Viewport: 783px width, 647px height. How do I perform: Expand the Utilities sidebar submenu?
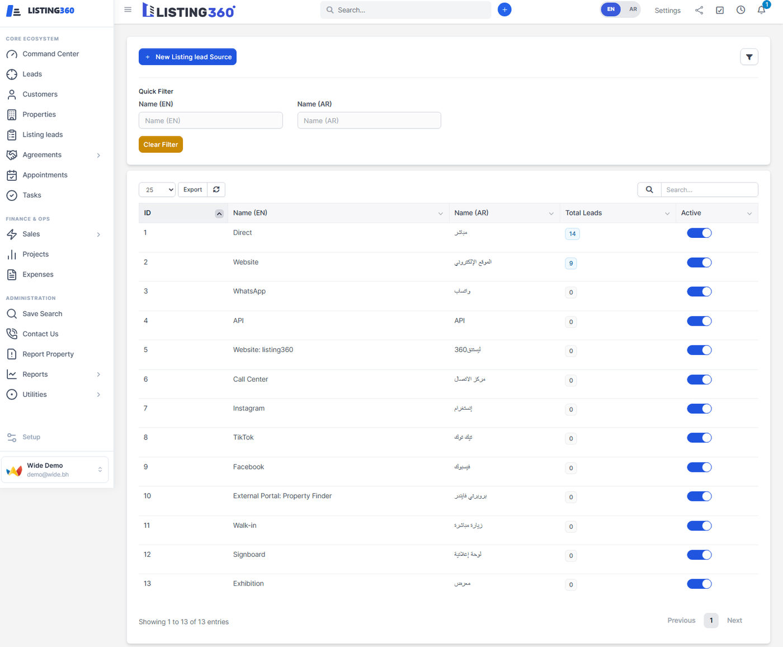(98, 395)
